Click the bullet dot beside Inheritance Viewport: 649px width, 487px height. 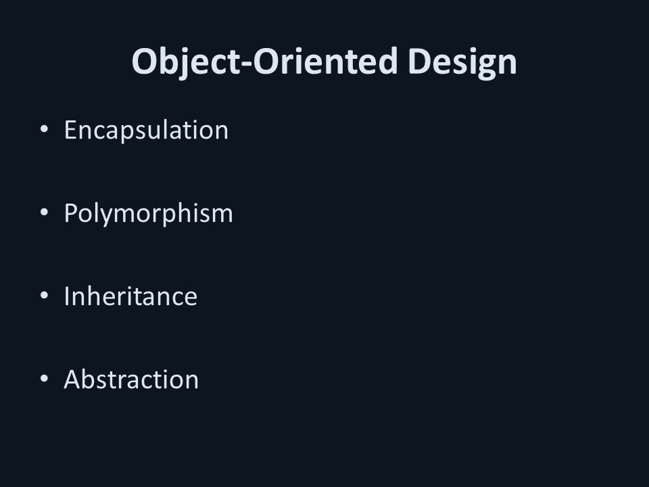pyautogui.click(x=45, y=296)
